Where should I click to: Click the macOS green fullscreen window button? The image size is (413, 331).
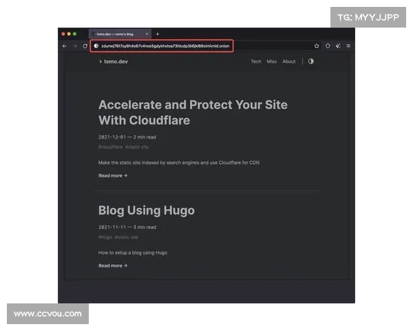74,34
